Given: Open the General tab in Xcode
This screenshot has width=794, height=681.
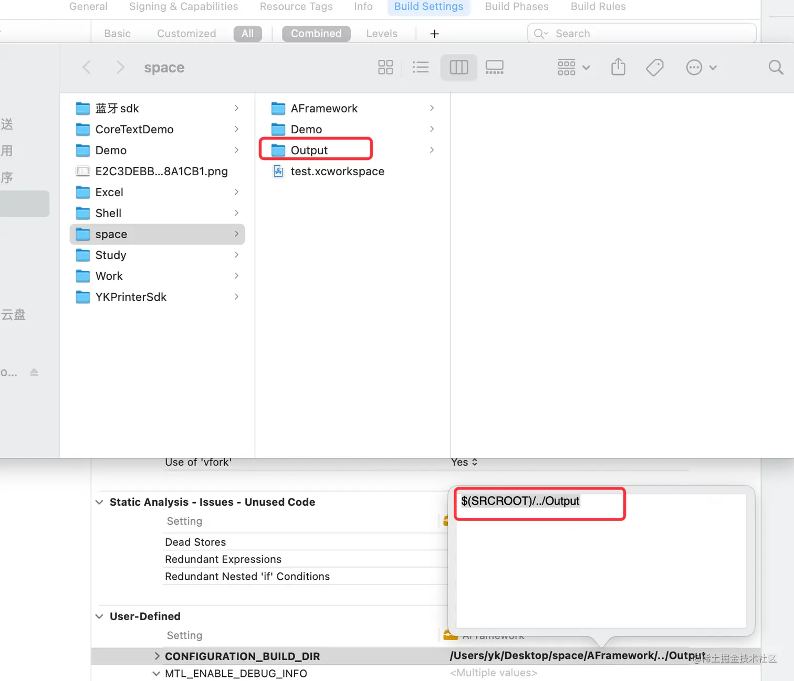Looking at the screenshot, I should pyautogui.click(x=88, y=6).
